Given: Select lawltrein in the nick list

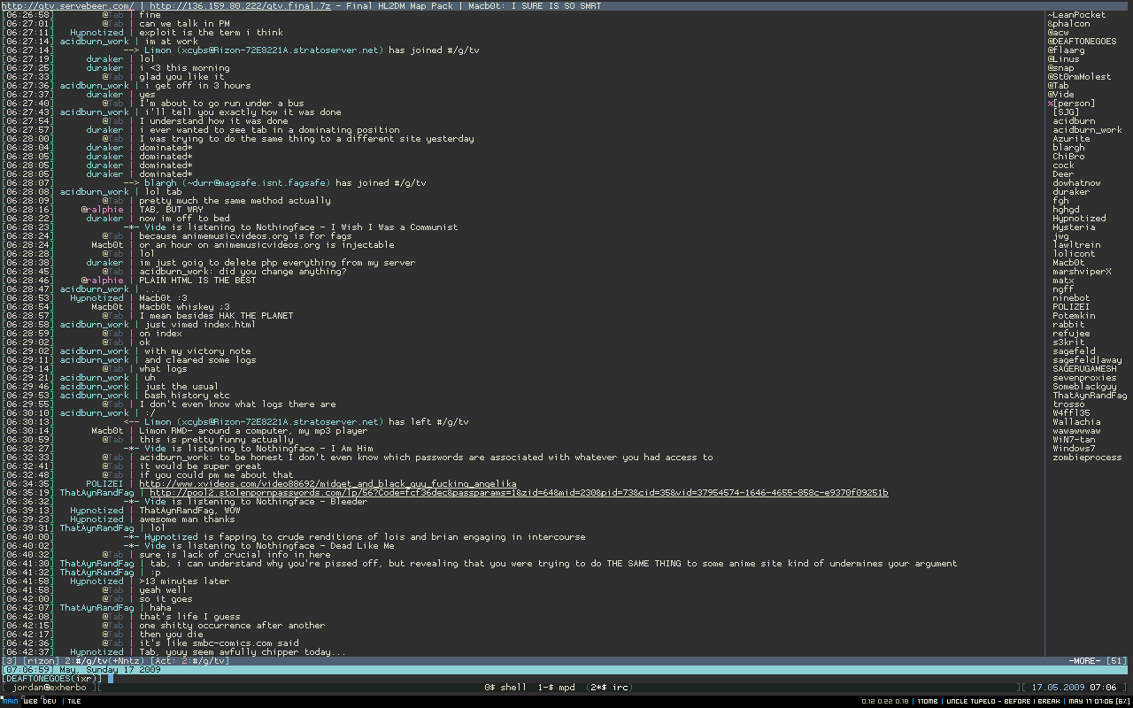Looking at the screenshot, I should point(1076,244).
